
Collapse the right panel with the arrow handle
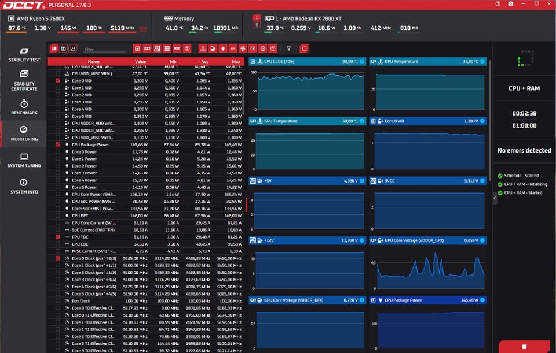(495, 198)
